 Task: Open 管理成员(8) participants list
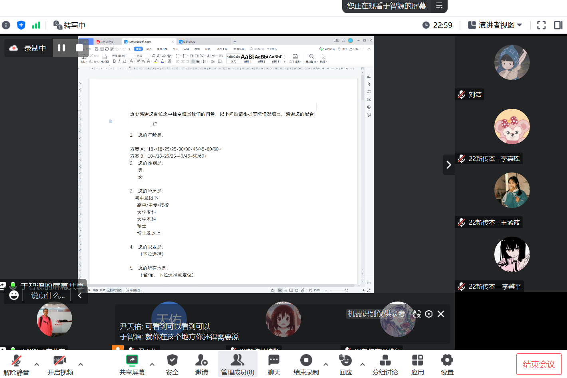pos(238,364)
